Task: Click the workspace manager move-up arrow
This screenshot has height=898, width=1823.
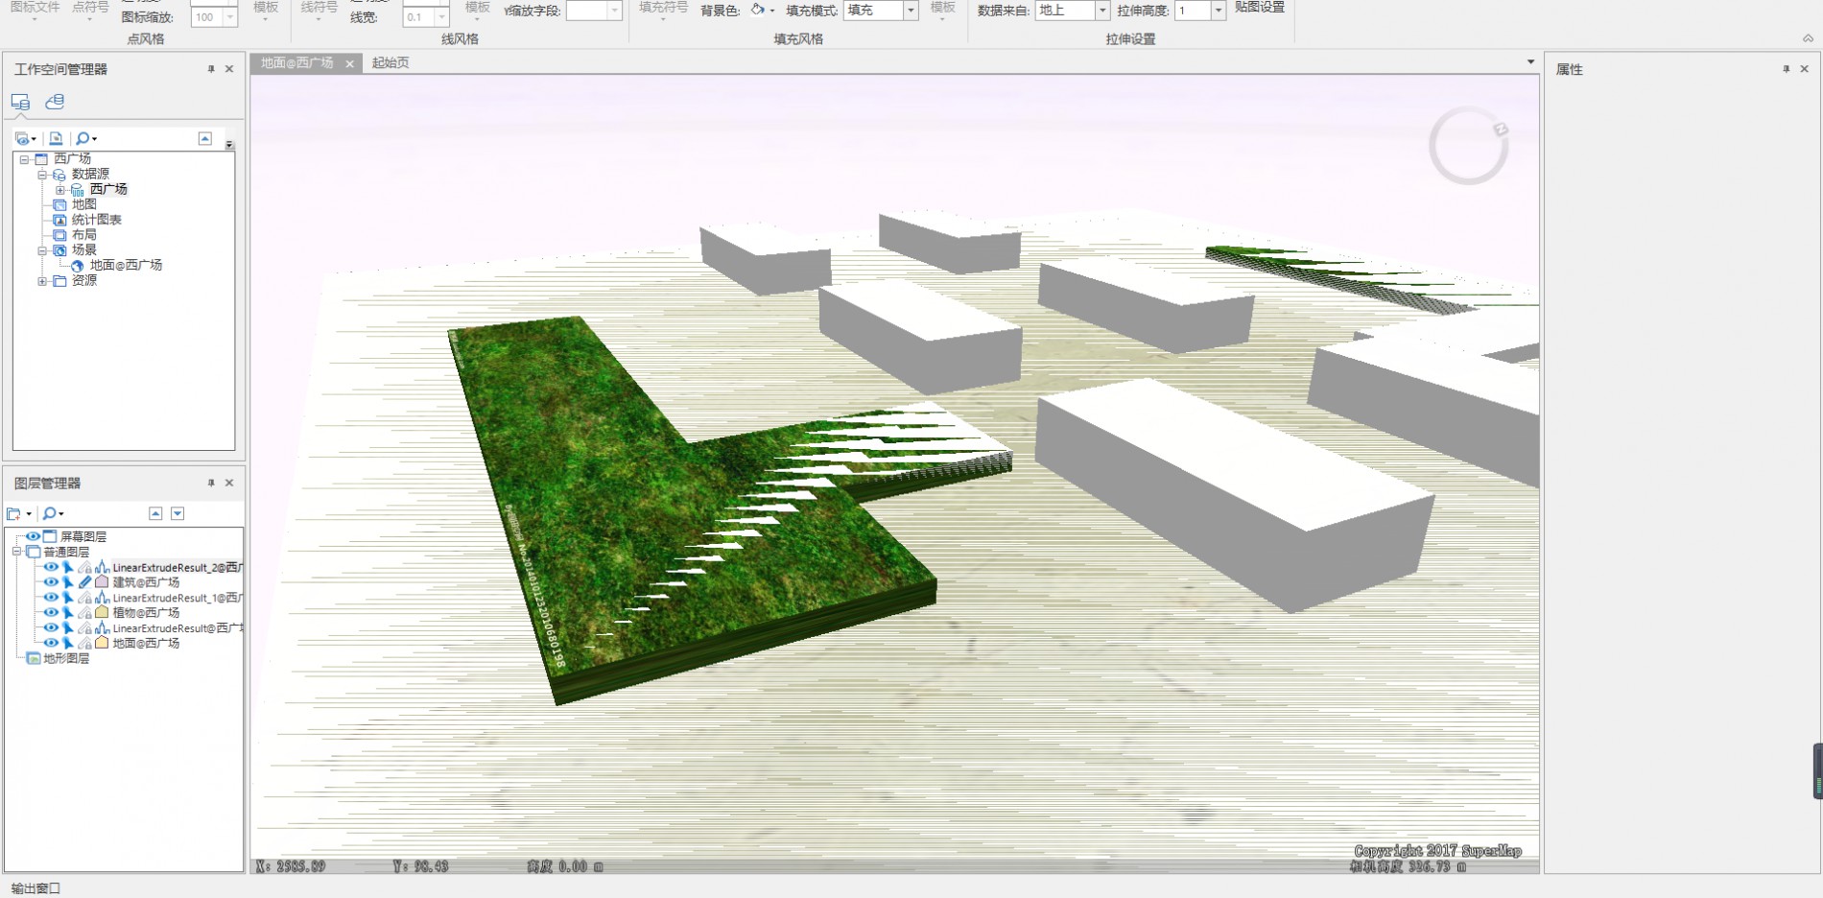Action: pyautogui.click(x=204, y=139)
